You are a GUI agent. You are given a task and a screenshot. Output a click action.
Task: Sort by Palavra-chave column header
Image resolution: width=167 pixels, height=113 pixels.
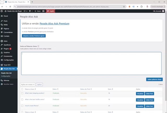tap(30, 89)
